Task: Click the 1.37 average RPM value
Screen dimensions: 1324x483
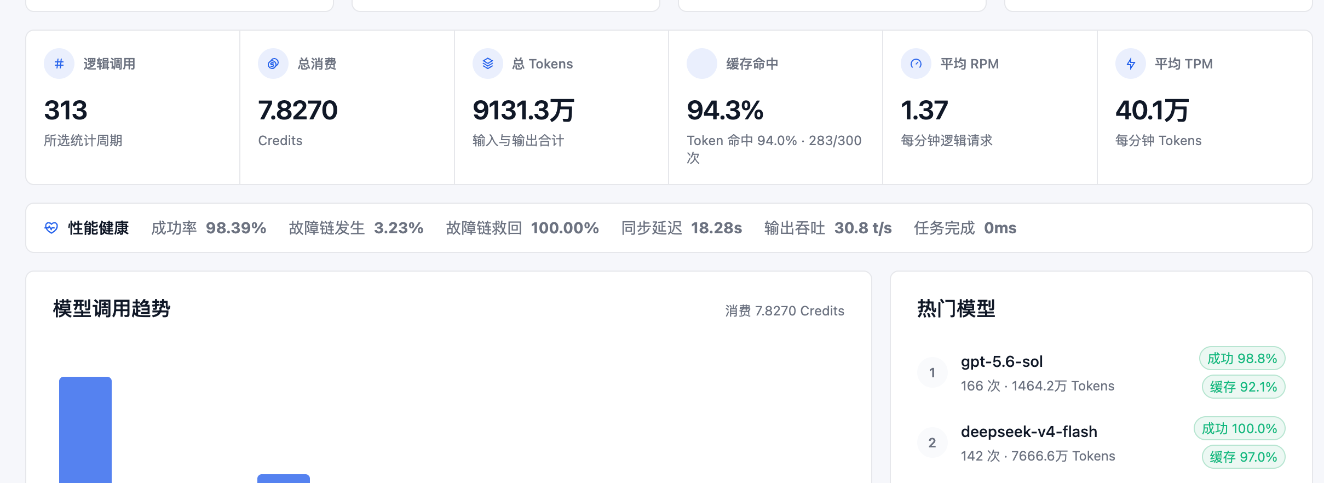Action: (x=924, y=110)
